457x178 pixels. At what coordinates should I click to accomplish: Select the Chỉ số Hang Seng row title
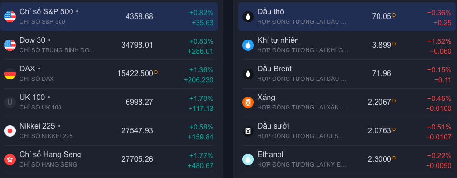50,154
